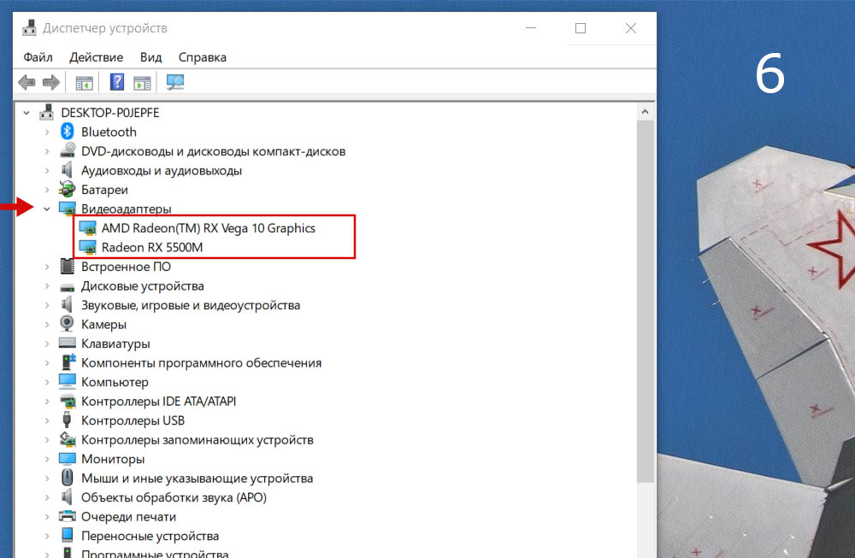Click the display adapter icon beside Видеоадаптеры
Image resolution: width=855 pixels, height=558 pixels.
point(67,209)
